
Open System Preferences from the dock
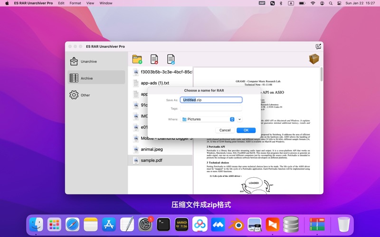[x=145, y=224]
